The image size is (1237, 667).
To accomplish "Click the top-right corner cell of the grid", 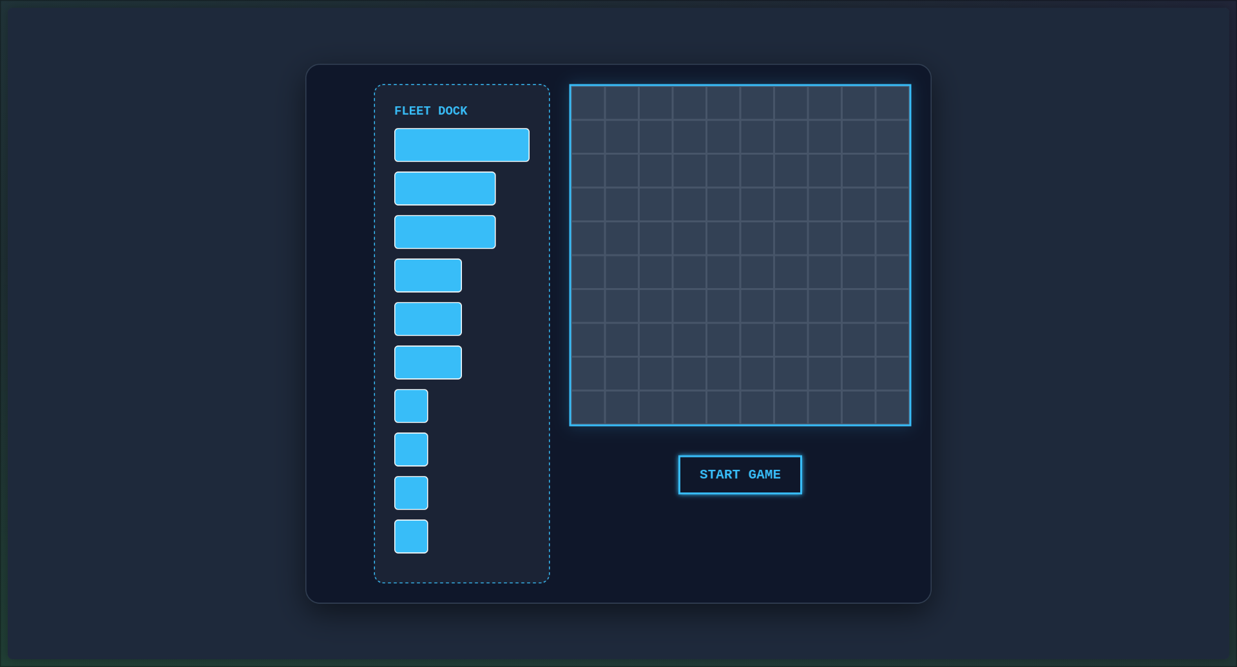I will tap(892, 103).
